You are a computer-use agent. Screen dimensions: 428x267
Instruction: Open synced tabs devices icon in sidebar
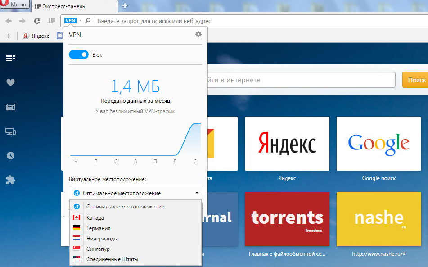click(x=10, y=131)
